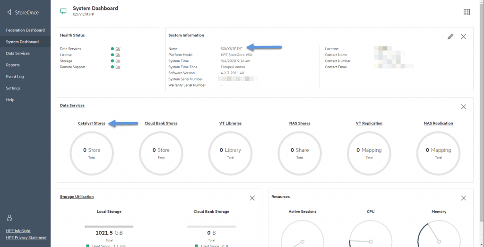The width and height of the screenshot is (484, 247).
Task: Collapse sidebar with StoreOnce back arrow
Action: click(9, 12)
